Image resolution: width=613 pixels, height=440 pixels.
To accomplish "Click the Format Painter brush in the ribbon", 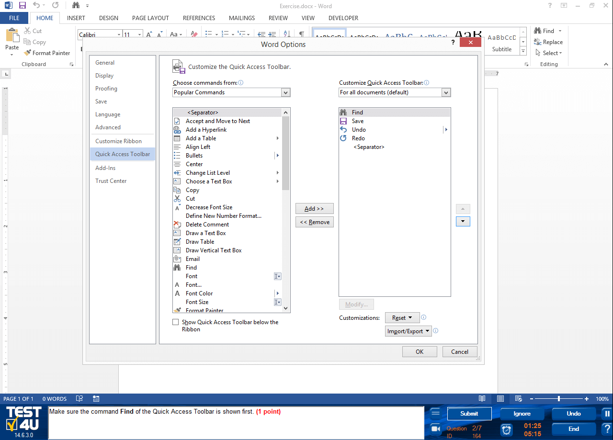I will click(x=28, y=53).
